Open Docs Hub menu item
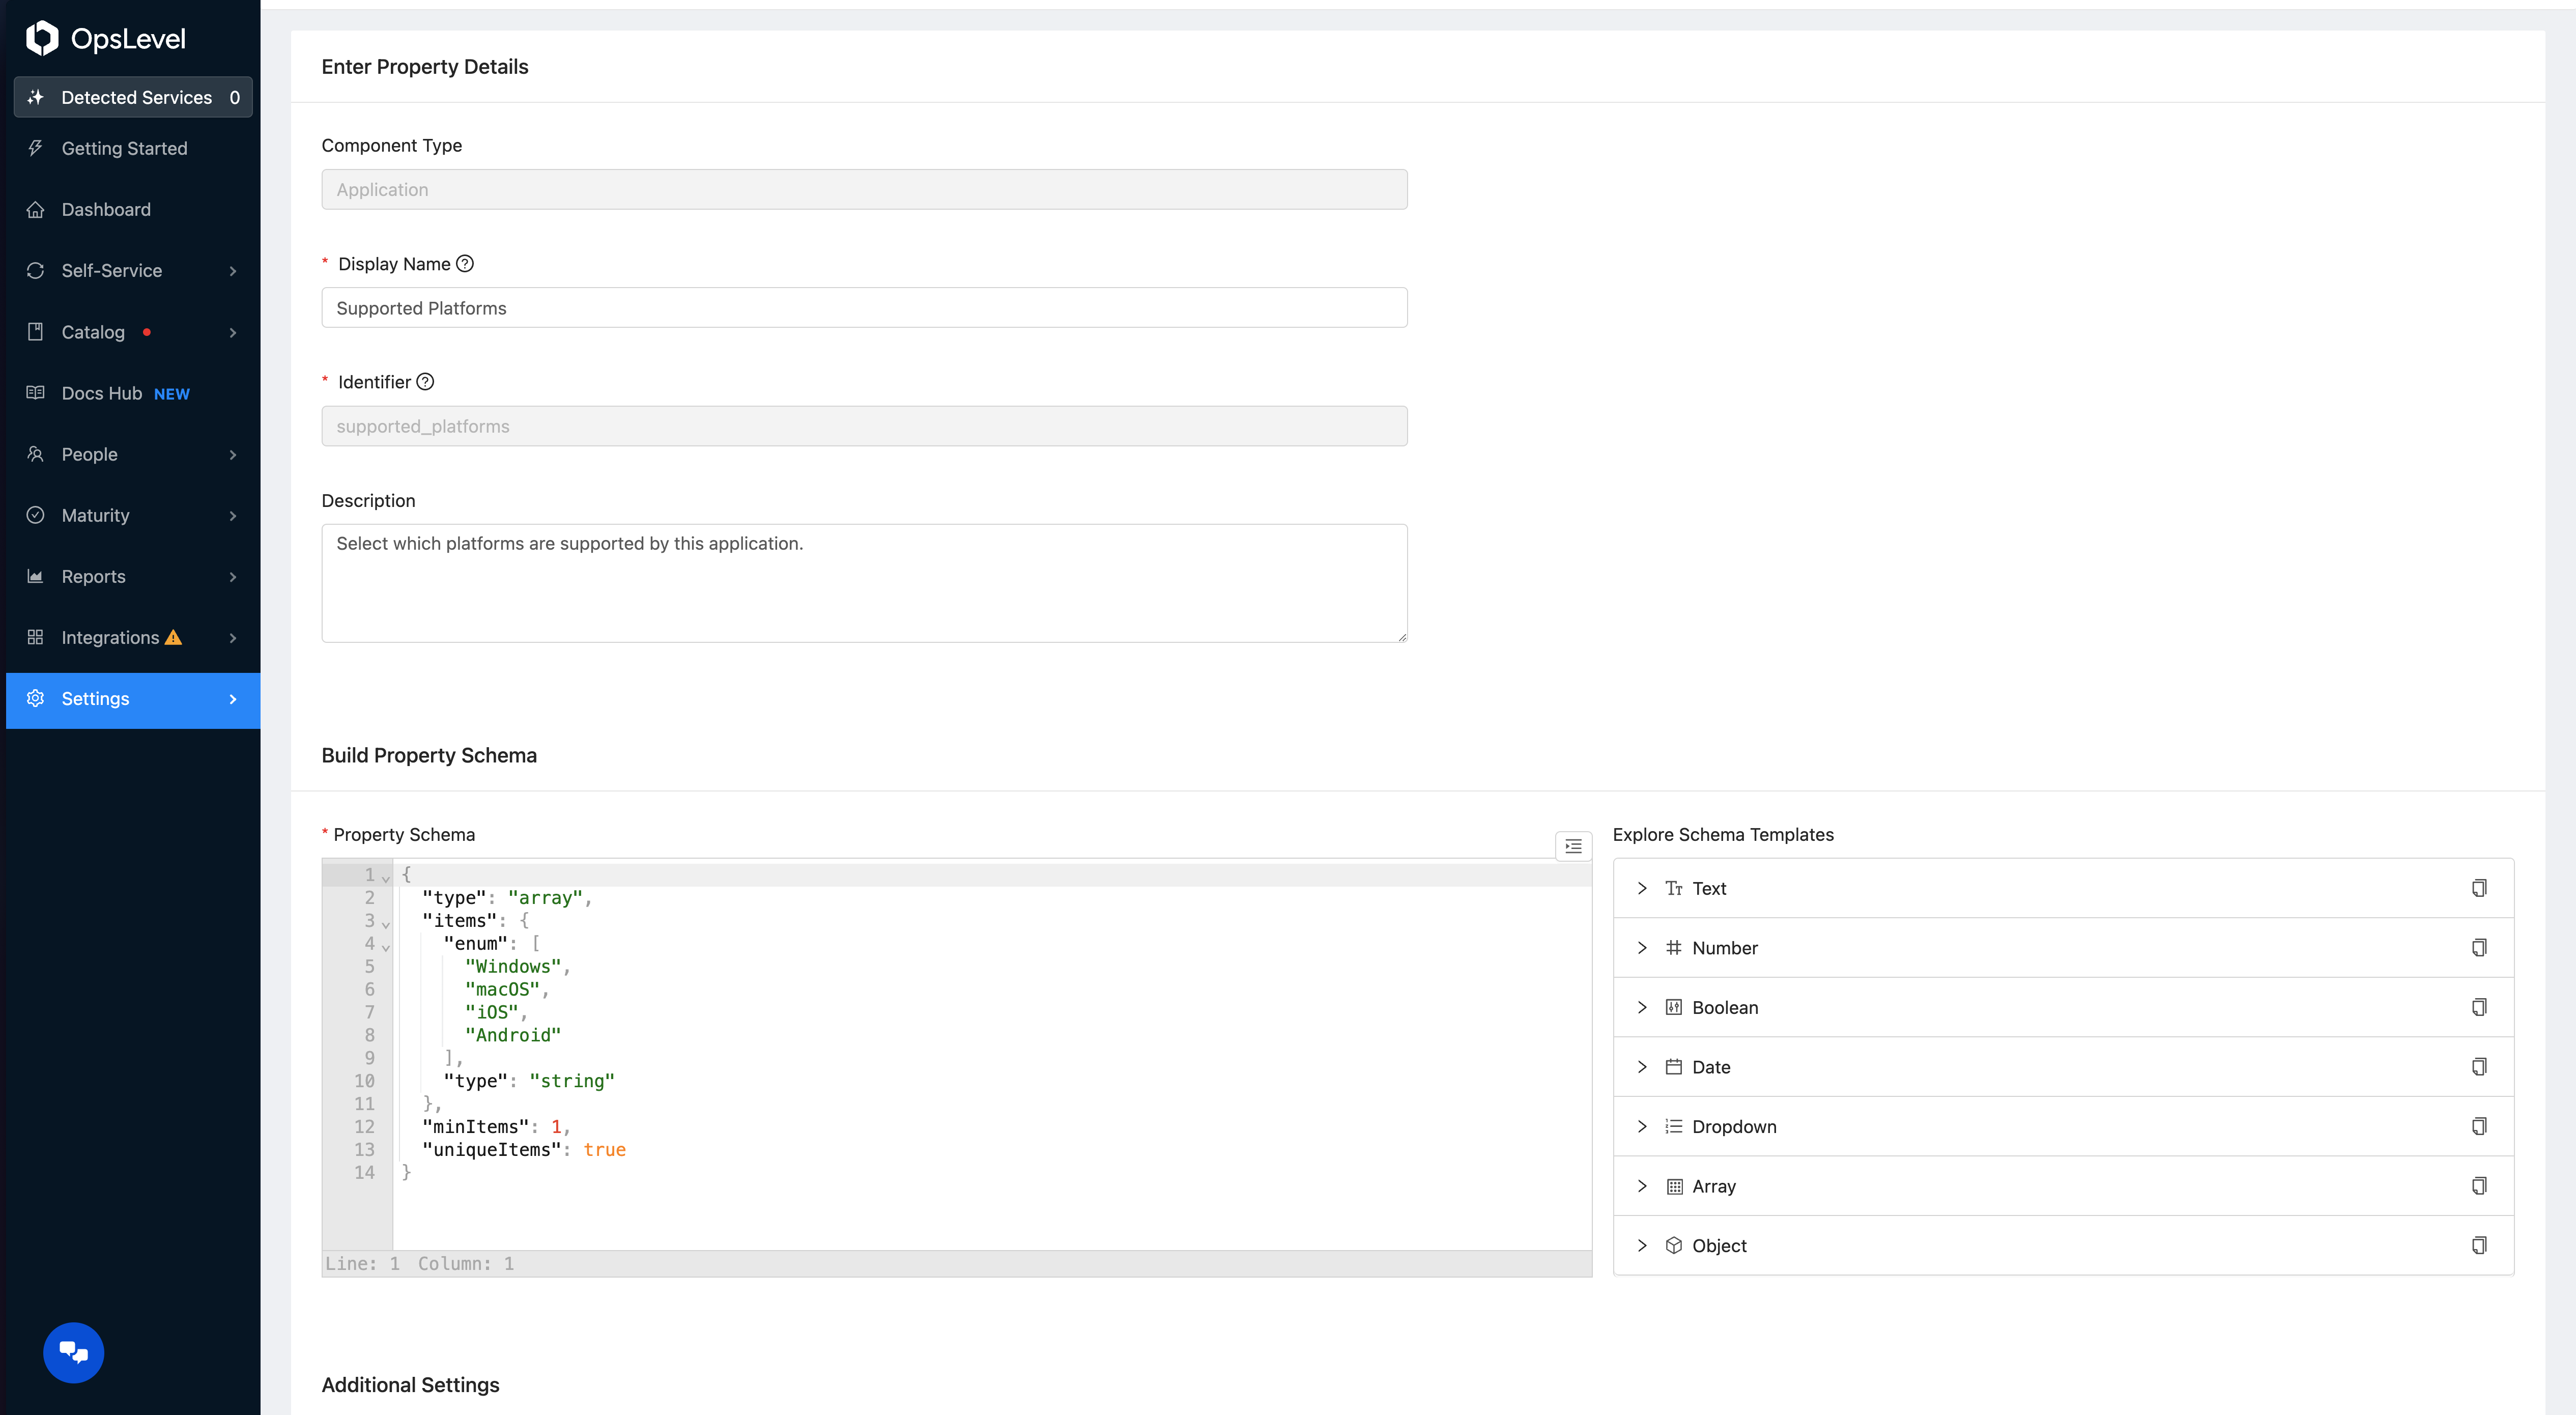The height and width of the screenshot is (1415, 2576). tap(132, 392)
